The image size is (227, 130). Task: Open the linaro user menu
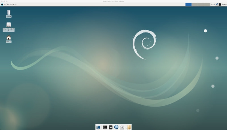pos(224,5)
